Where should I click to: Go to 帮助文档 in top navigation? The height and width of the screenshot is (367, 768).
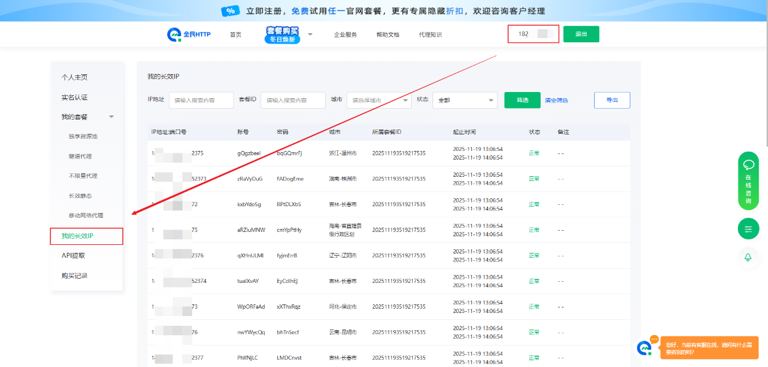(x=388, y=35)
